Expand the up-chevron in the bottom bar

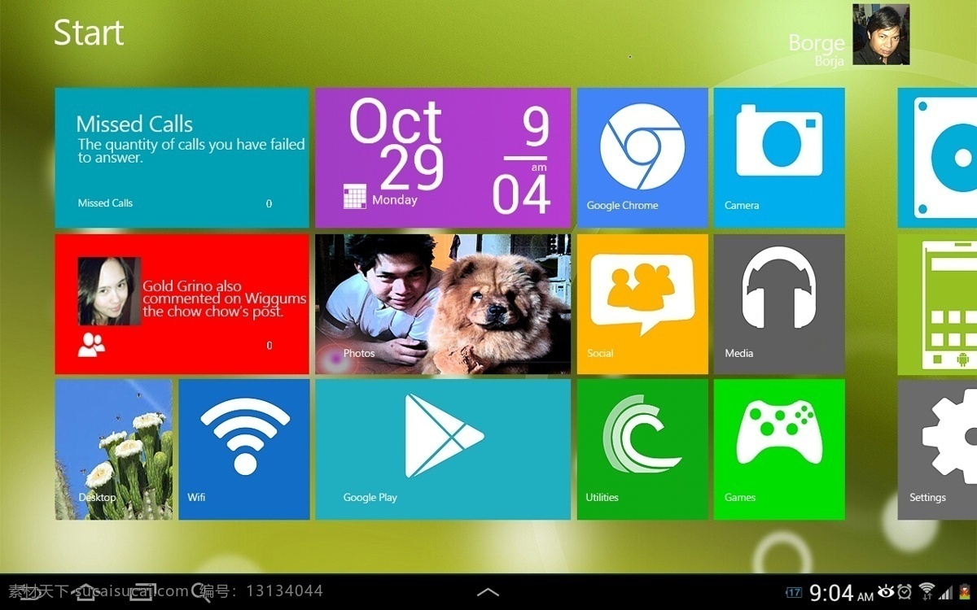[x=488, y=592]
